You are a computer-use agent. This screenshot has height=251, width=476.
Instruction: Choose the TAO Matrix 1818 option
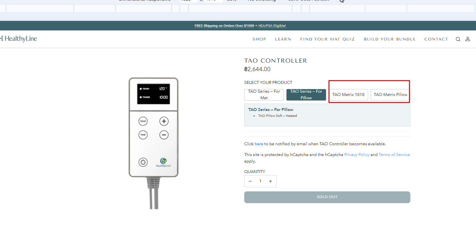348,95
